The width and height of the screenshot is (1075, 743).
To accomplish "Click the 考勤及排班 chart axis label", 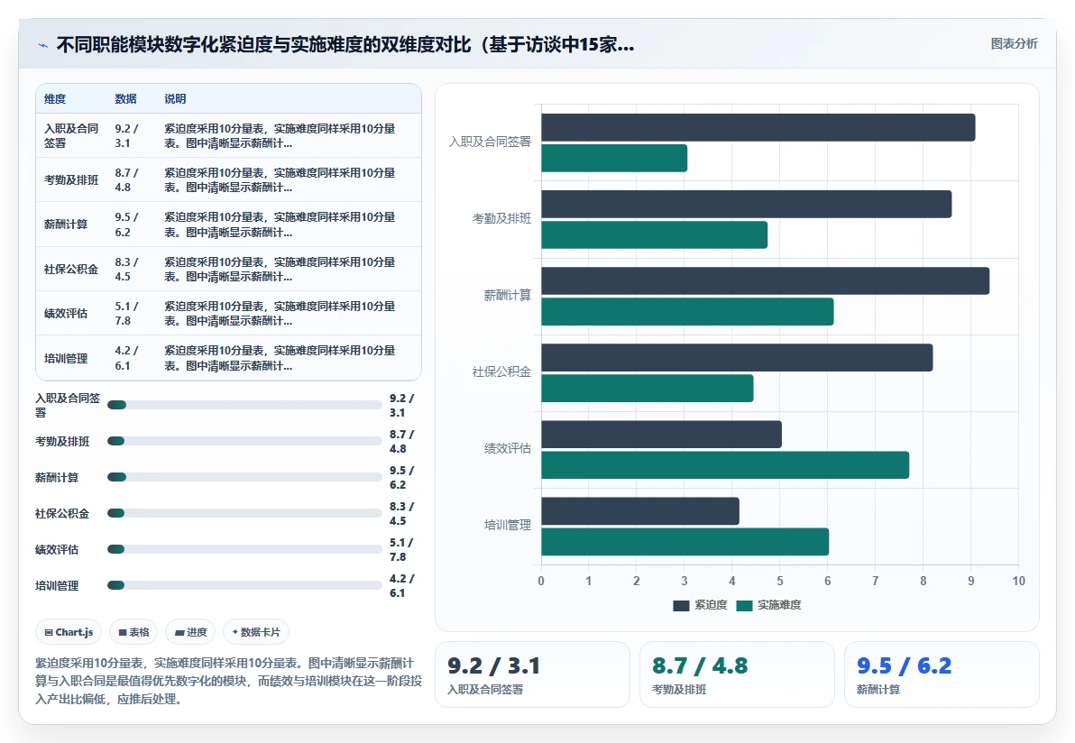I will [501, 218].
